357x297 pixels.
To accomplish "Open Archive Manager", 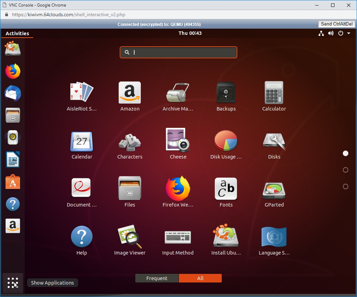I will [178, 93].
